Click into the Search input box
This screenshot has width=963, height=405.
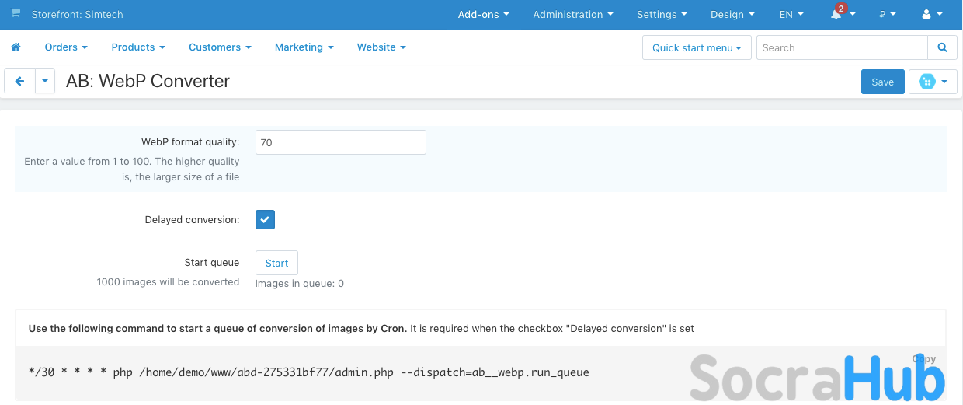(x=841, y=47)
